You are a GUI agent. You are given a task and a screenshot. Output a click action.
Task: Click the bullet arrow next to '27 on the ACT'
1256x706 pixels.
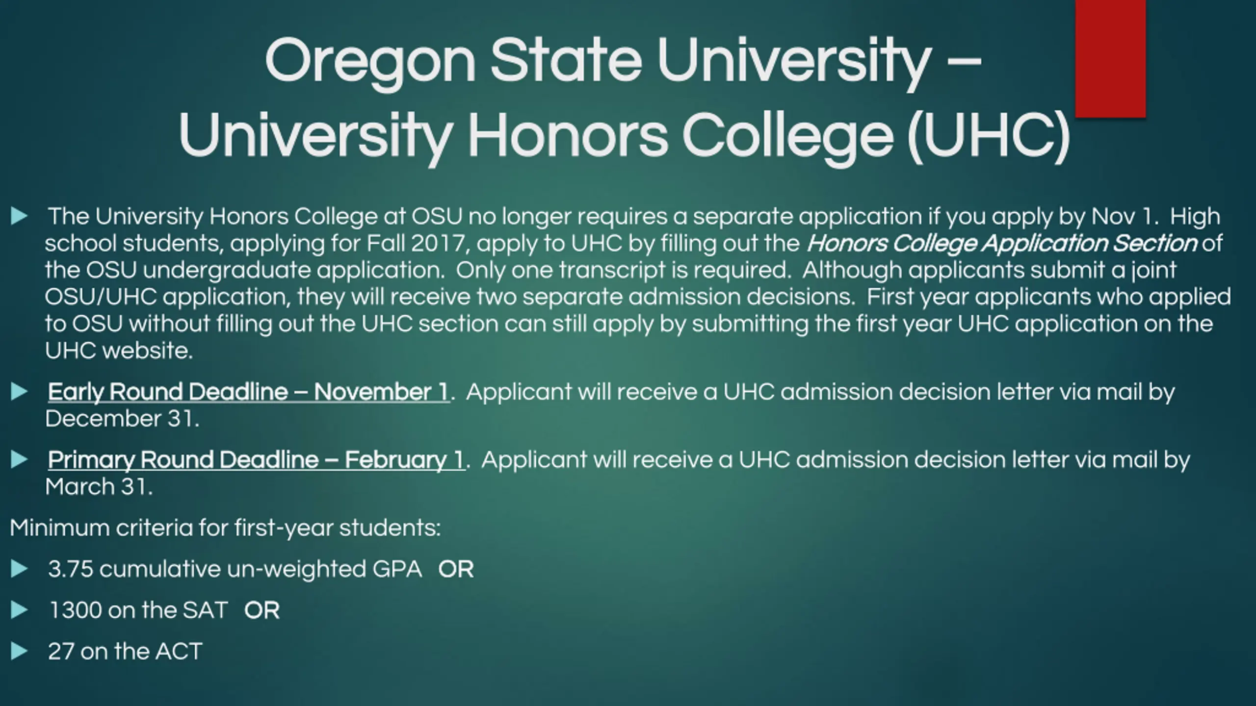pos(19,651)
